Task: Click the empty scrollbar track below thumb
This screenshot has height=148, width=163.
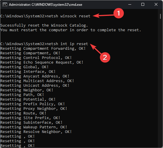Action: pos(160,83)
